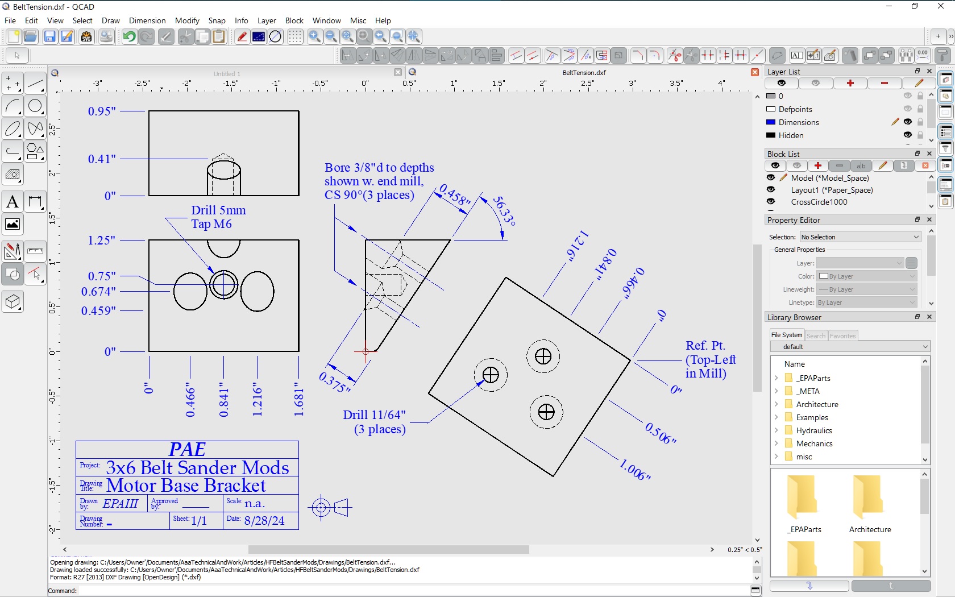The height and width of the screenshot is (597, 955).
Task: Click the Remove Layer minus button
Action: click(884, 84)
